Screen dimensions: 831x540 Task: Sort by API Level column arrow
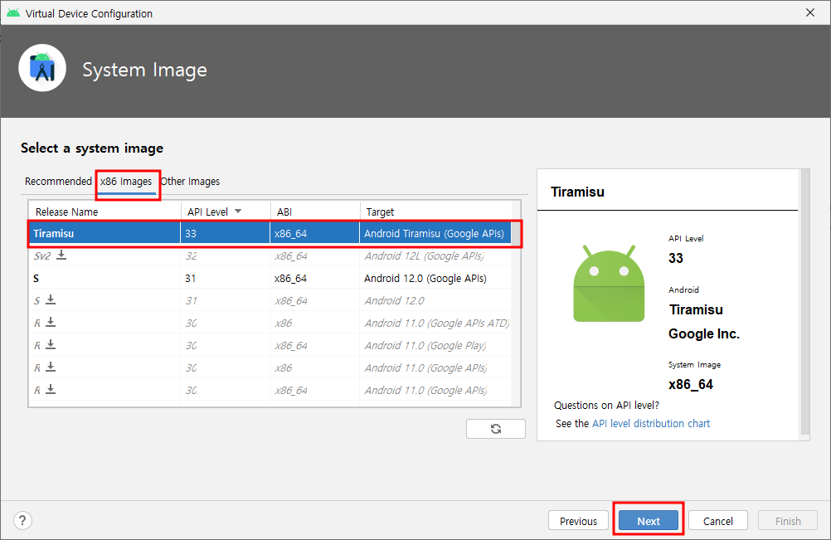tap(238, 212)
